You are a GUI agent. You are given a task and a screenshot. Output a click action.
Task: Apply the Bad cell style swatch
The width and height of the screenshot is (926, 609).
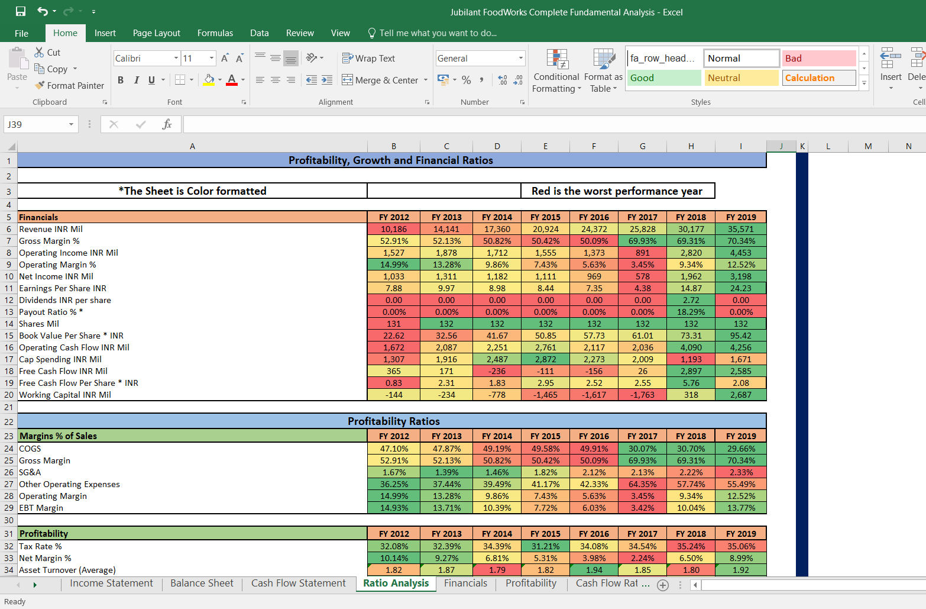(819, 58)
